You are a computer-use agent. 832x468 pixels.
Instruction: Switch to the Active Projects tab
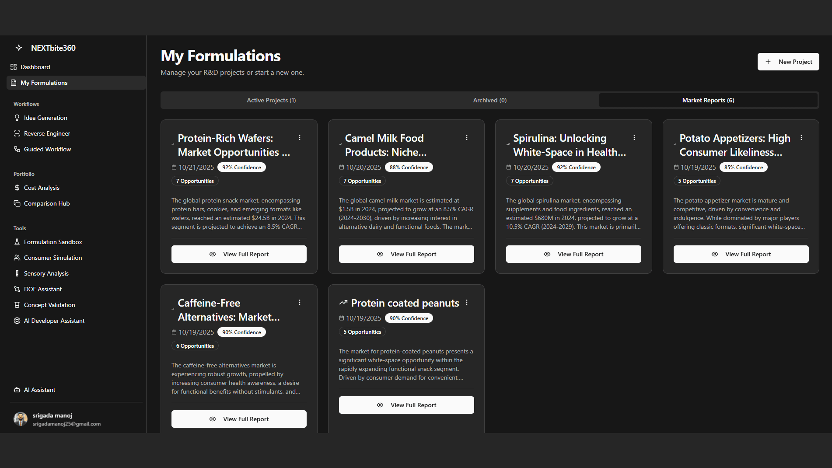point(271,100)
